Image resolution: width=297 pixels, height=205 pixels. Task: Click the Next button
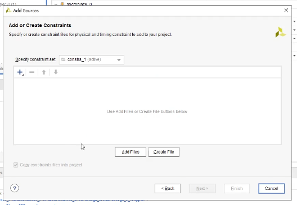(202, 188)
